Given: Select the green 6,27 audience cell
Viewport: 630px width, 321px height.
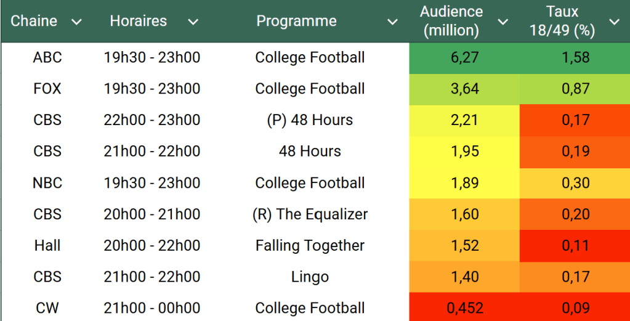Looking at the screenshot, I should pos(464,58).
